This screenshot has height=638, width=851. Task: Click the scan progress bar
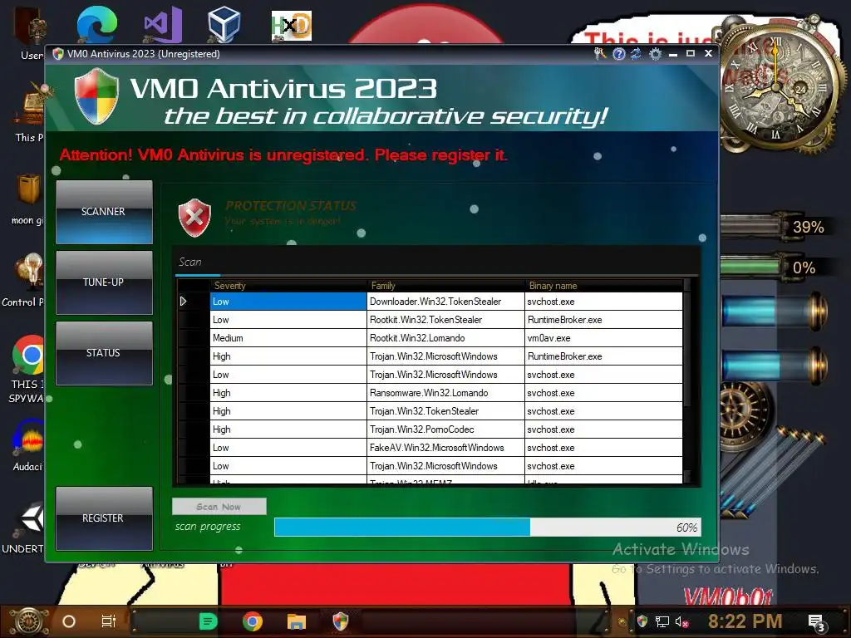click(x=487, y=528)
